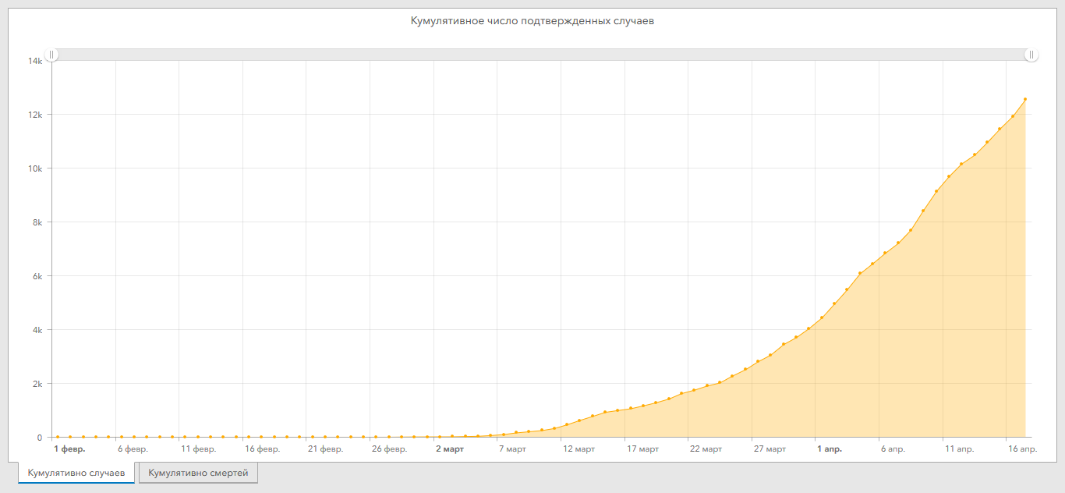Click the chart title Кумулятивное число подтвержденных случаев
Screen dimensions: 1065x493
pyautogui.click(x=532, y=21)
